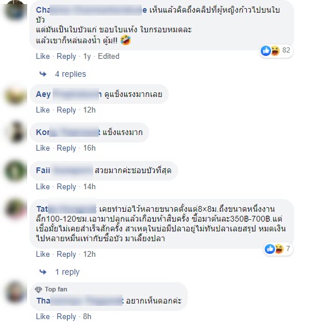Open the Aey commenter profile picture
This screenshot has height=322, width=315.
click(16, 95)
